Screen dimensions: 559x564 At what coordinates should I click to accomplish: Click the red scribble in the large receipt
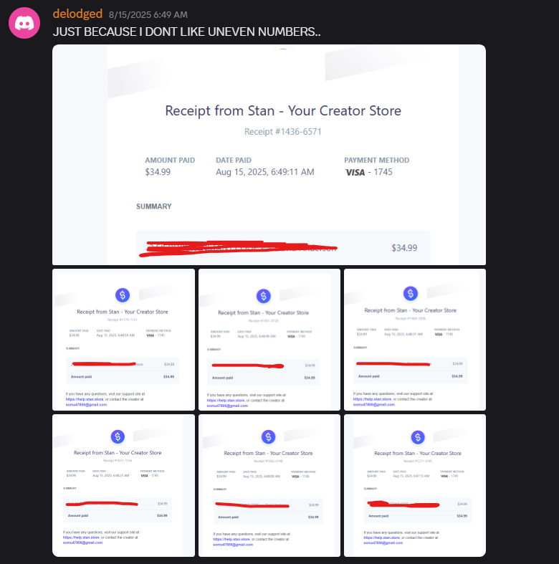pos(238,249)
